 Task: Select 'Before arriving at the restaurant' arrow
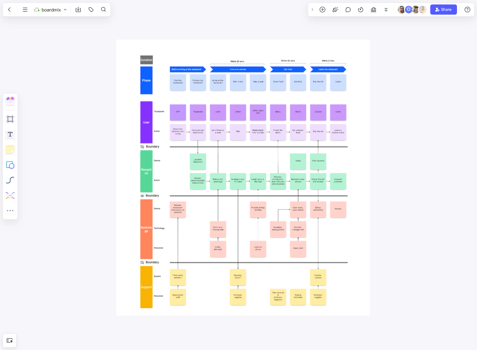point(188,69)
